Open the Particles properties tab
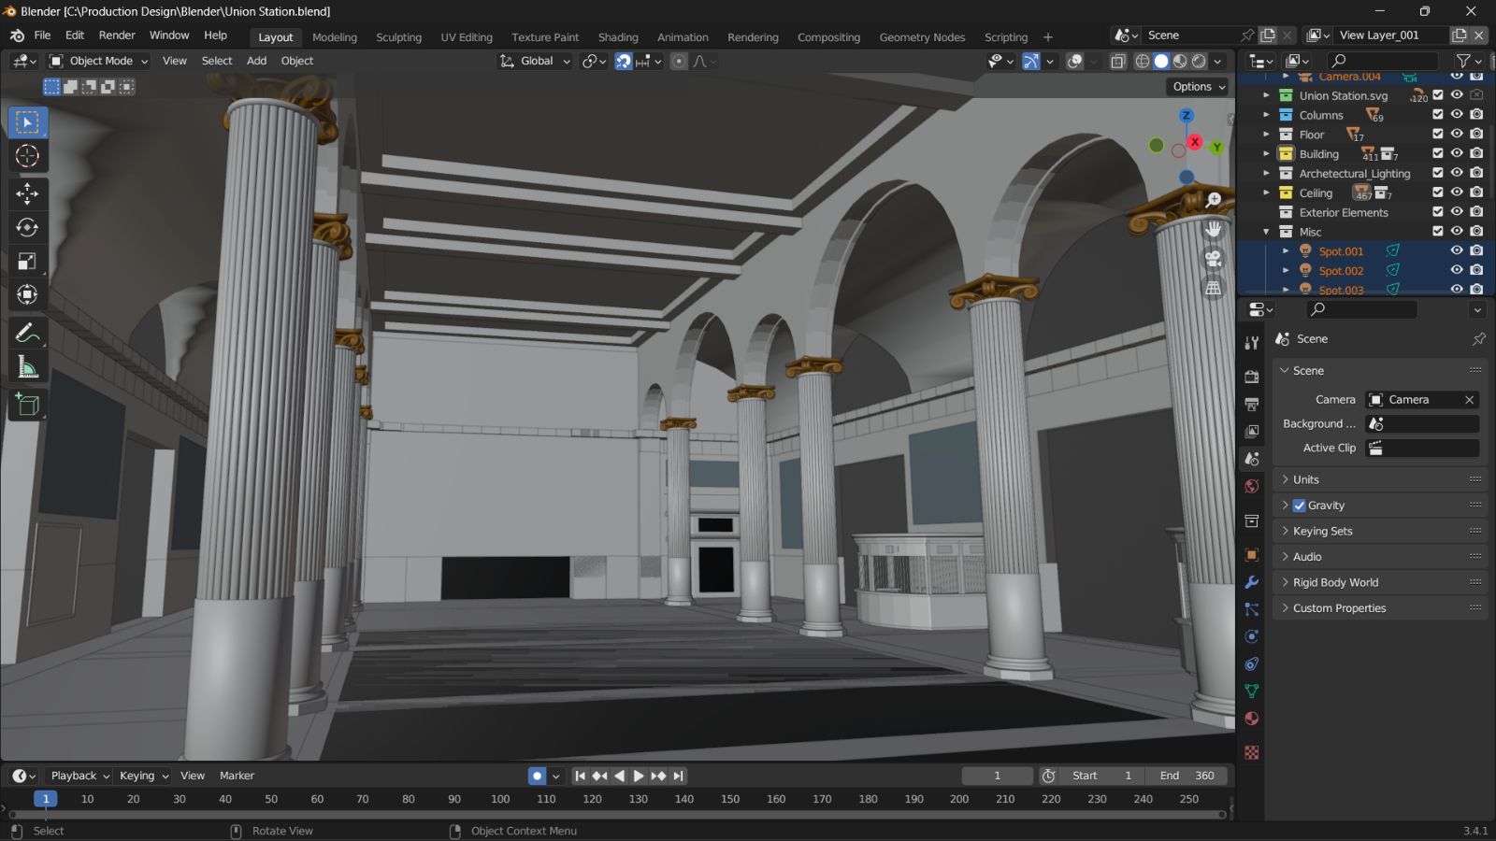The image size is (1496, 841). pos(1252,609)
